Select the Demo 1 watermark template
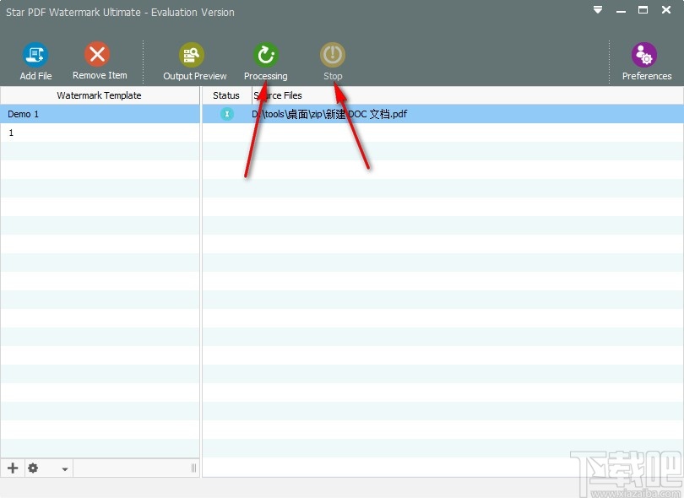 (100, 114)
